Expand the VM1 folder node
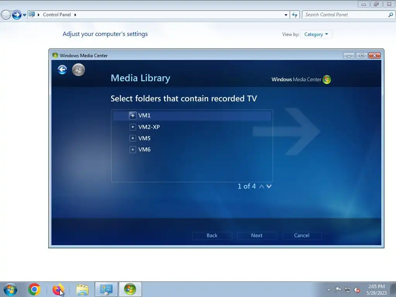This screenshot has width=396, height=297. pos(133,115)
